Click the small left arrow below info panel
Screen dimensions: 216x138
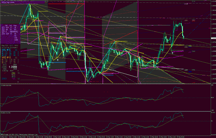pos(18,82)
